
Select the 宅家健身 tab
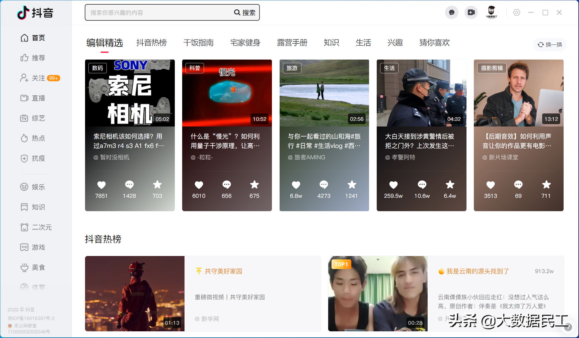(245, 43)
